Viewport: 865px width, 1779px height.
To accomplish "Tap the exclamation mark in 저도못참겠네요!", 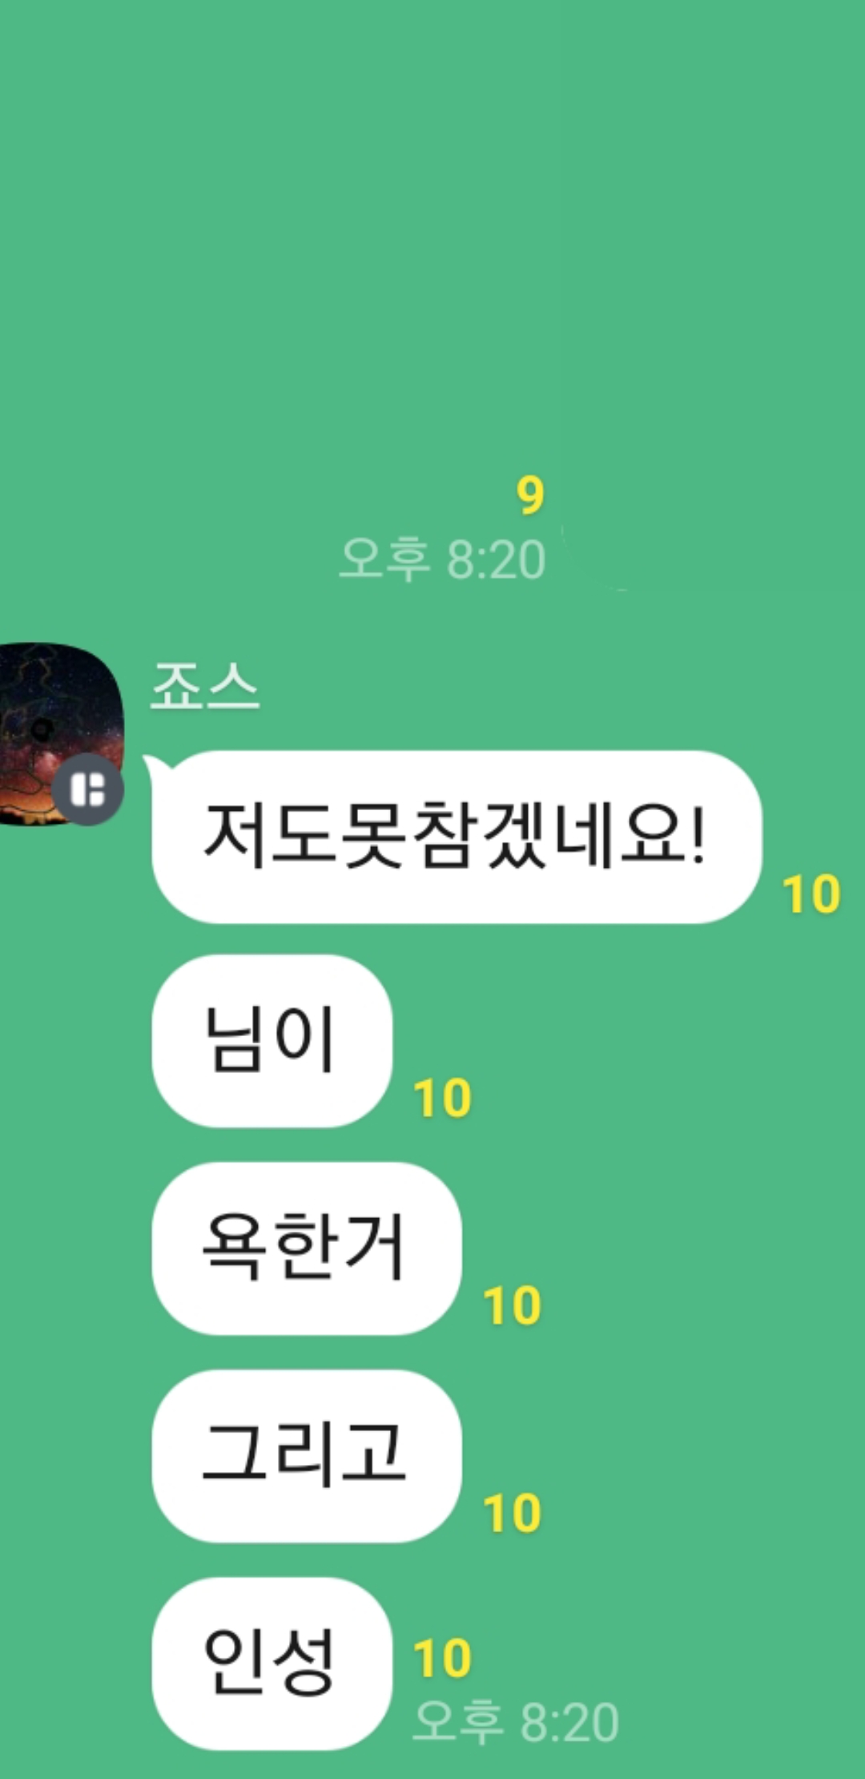I will 697,833.
